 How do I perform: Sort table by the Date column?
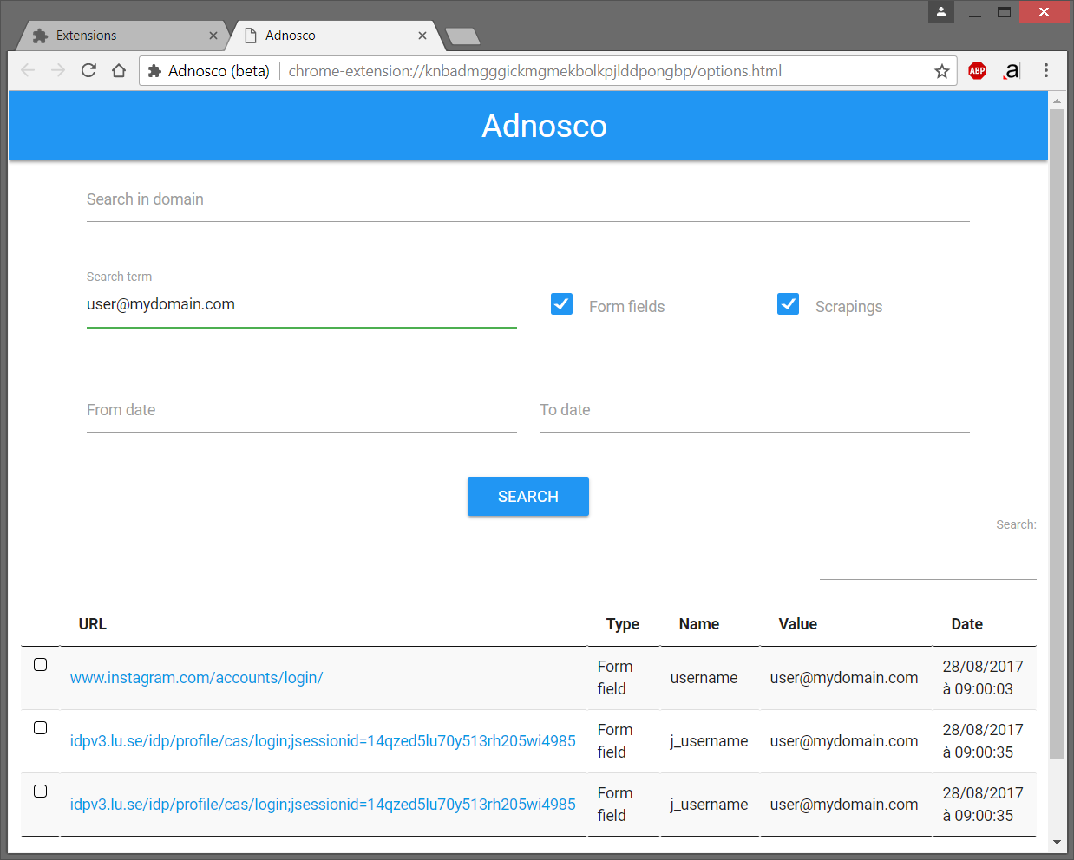[x=966, y=624]
